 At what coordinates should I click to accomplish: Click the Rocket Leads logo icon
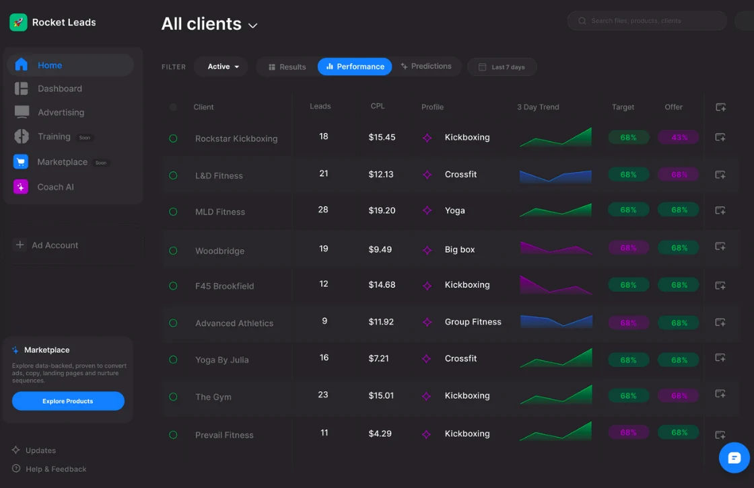coord(18,22)
